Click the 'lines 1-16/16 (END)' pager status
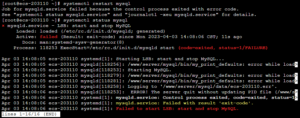300x118 pixels. tap(31, 114)
